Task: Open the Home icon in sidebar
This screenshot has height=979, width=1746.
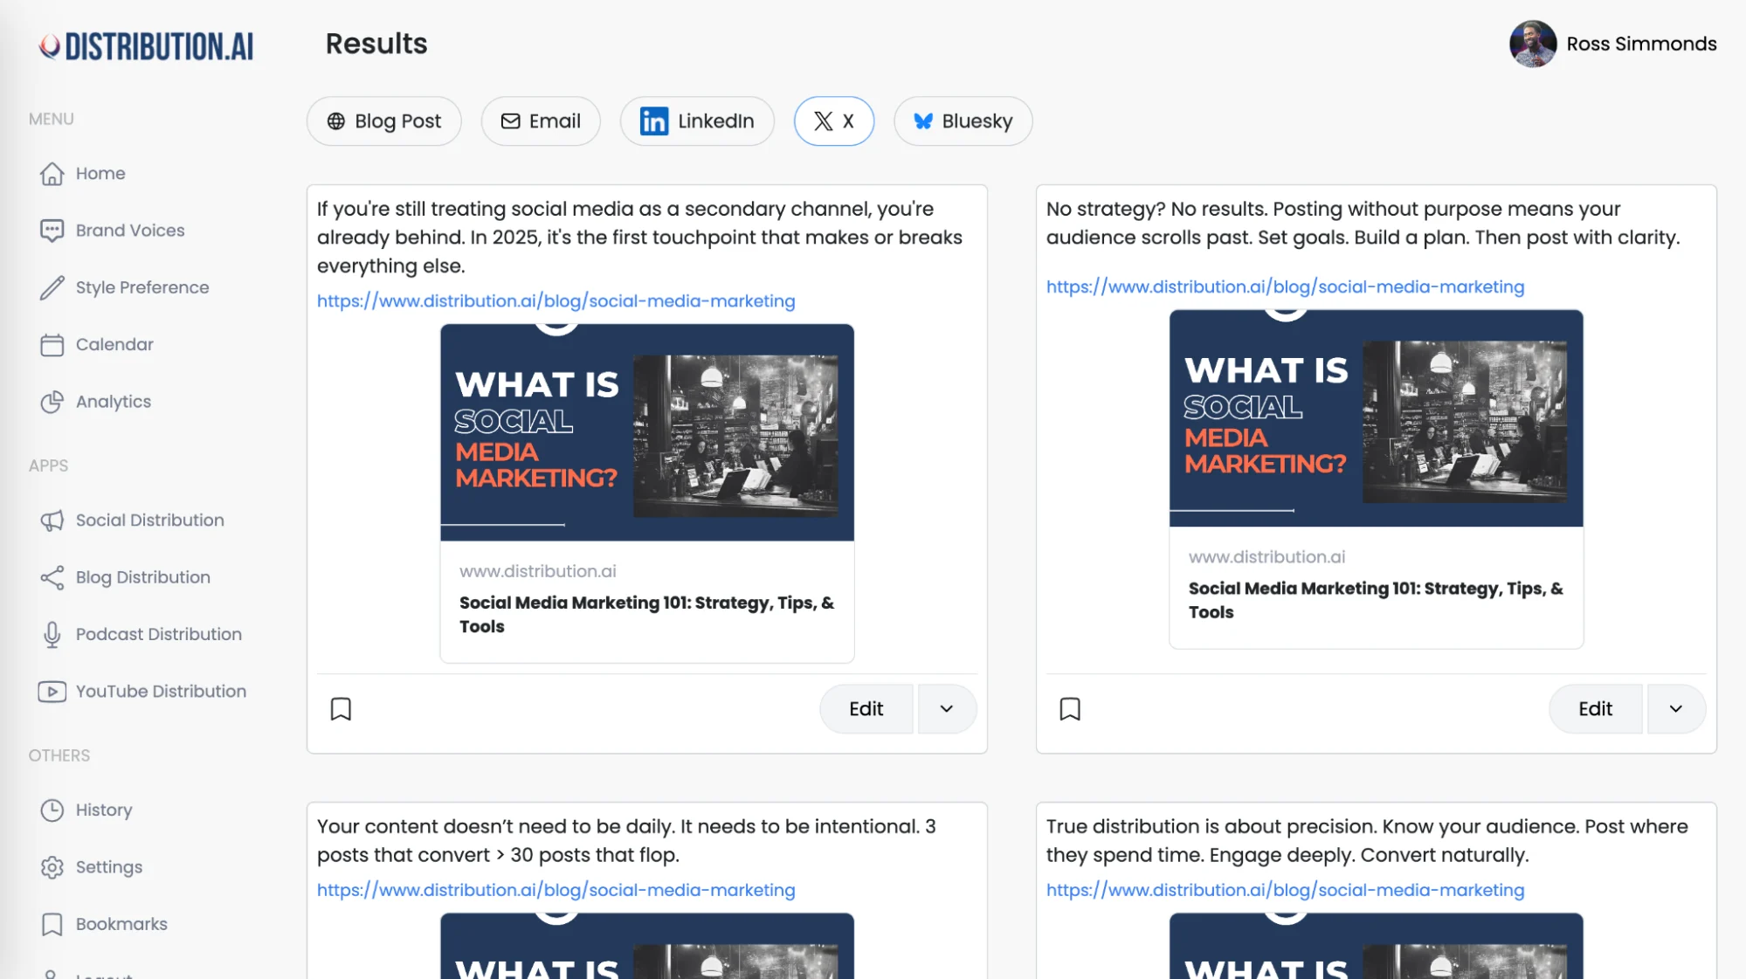Action: pos(52,174)
